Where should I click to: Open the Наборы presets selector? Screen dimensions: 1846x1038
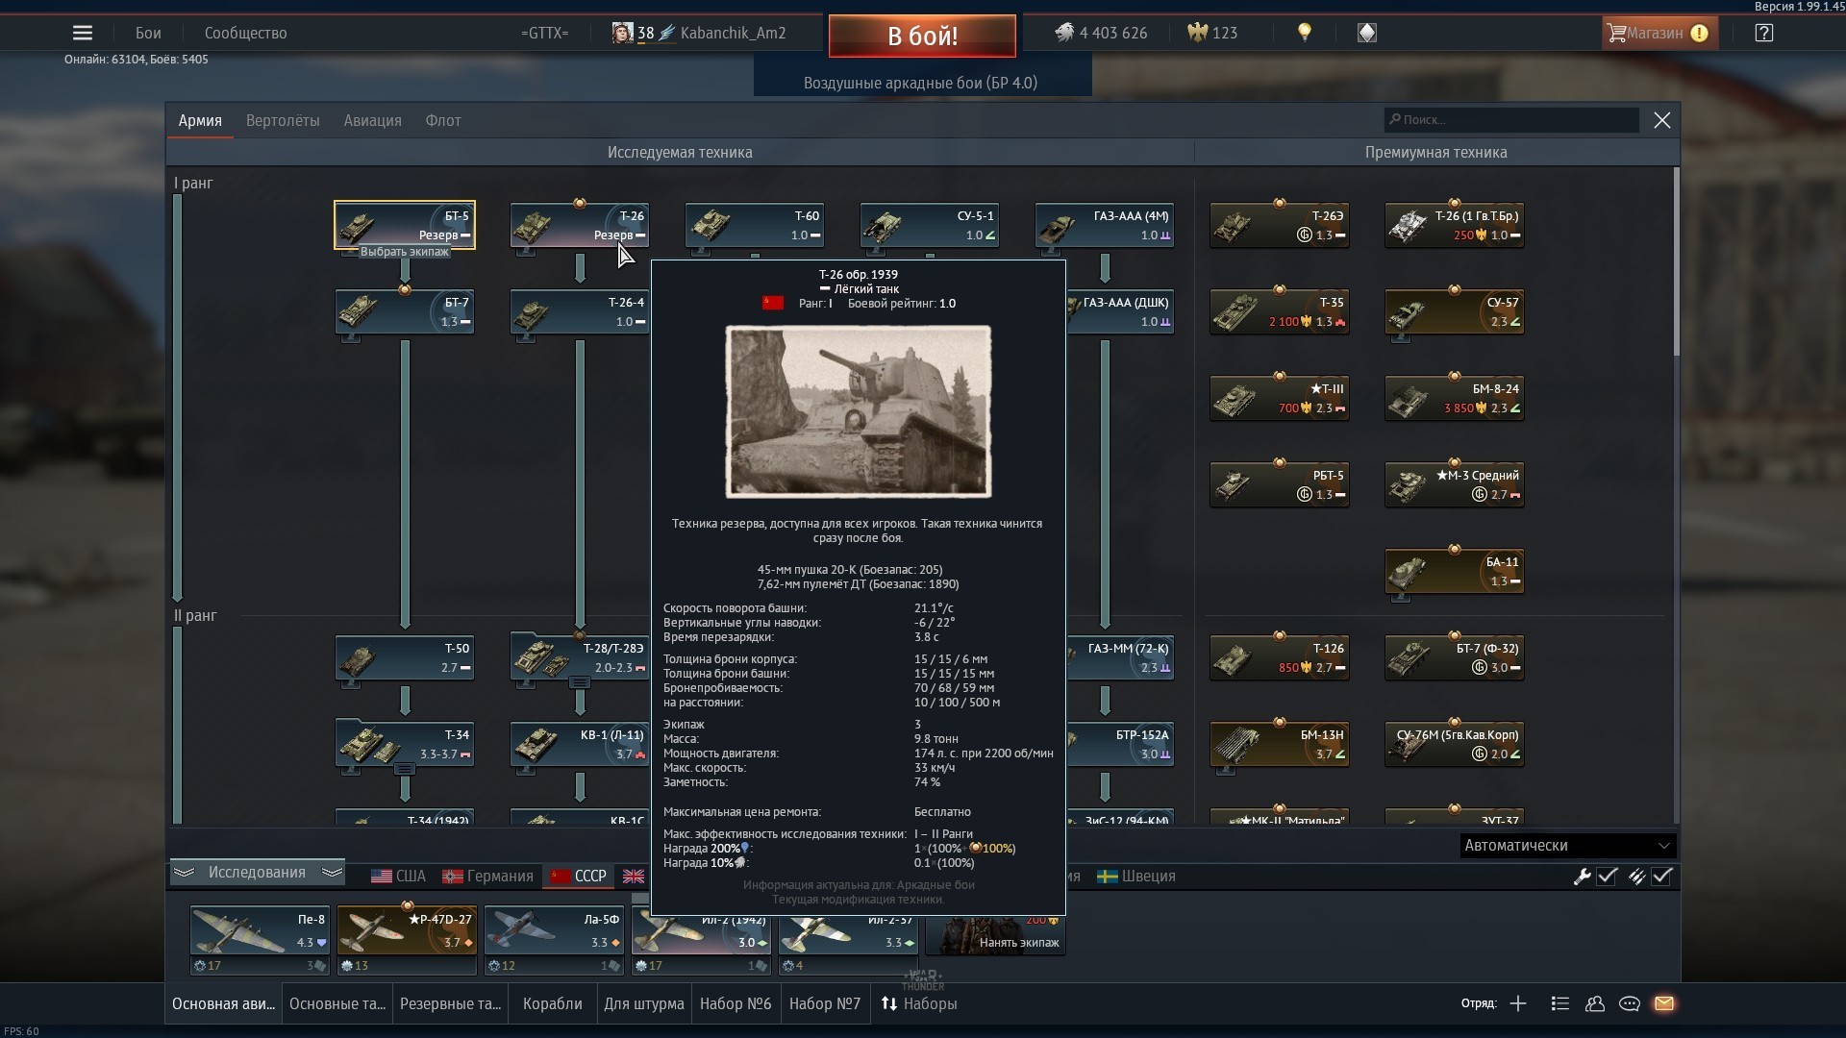pyautogui.click(x=919, y=1003)
